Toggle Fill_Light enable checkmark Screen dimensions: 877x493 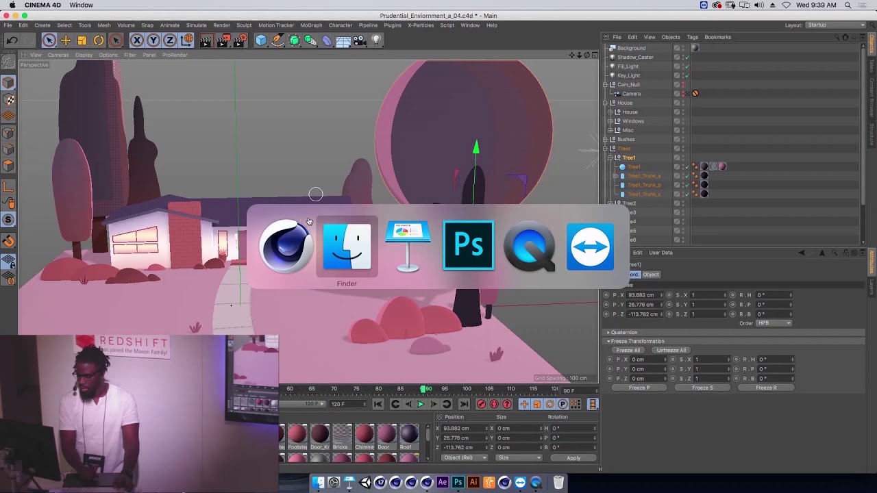click(687, 66)
